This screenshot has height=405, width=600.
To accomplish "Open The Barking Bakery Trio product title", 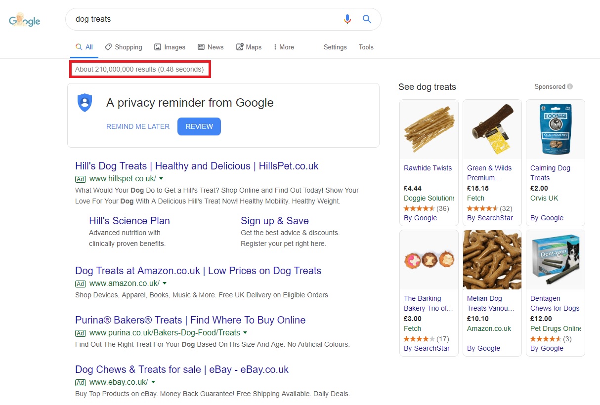I will 429,303.
